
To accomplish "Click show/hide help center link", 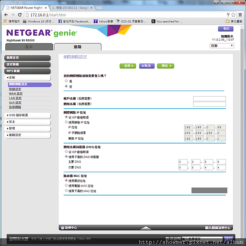I will tap(218, 228).
